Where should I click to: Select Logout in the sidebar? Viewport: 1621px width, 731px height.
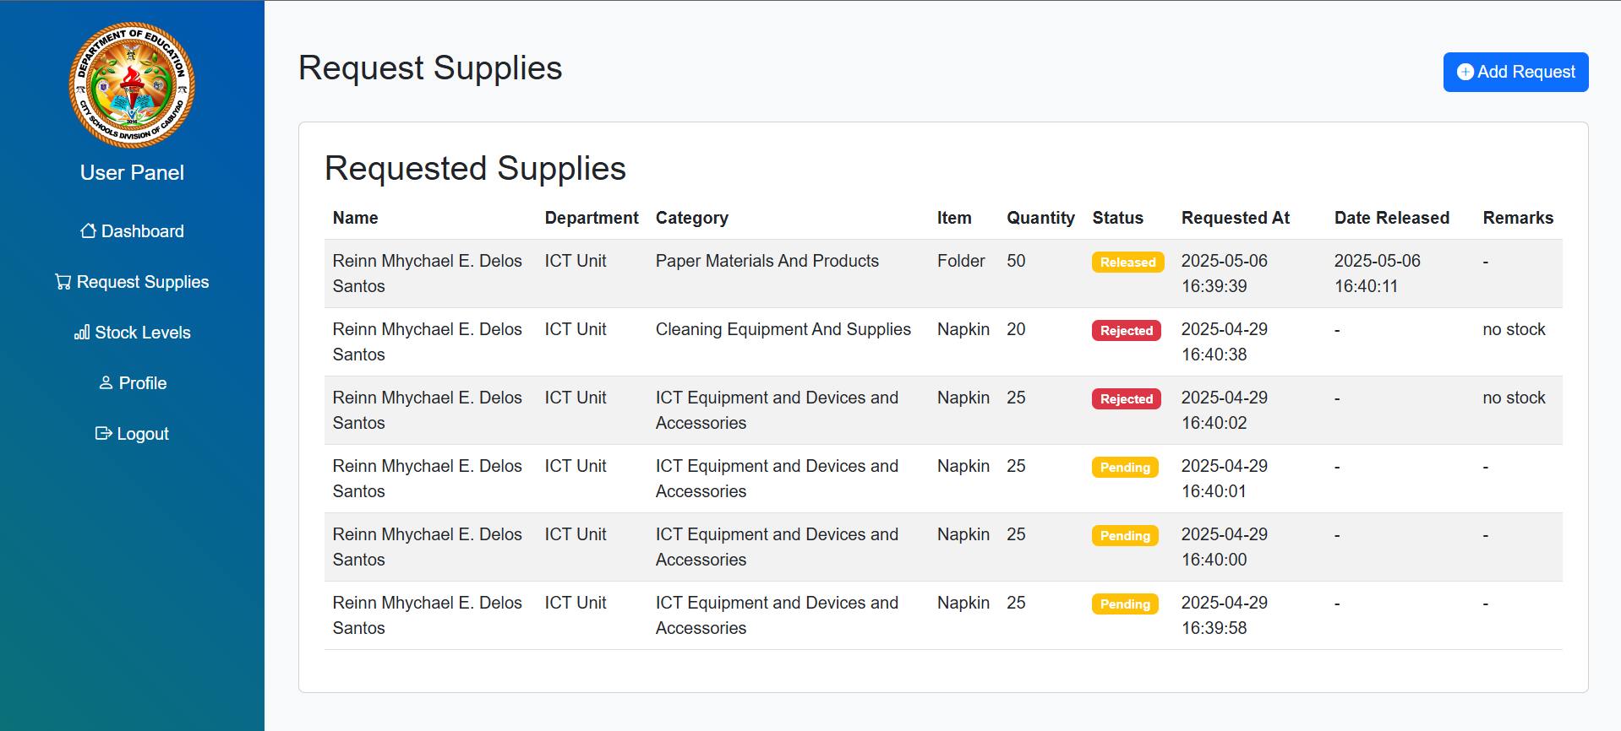(x=132, y=434)
